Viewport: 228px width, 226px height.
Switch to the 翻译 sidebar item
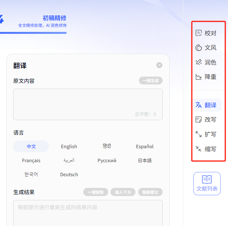click(x=206, y=105)
